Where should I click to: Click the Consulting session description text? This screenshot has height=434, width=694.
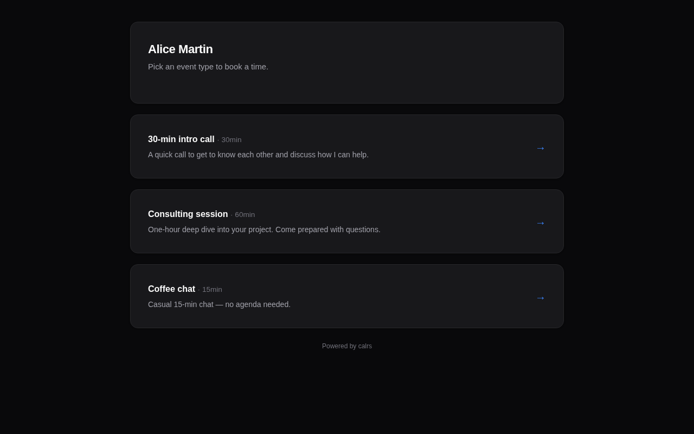click(264, 229)
